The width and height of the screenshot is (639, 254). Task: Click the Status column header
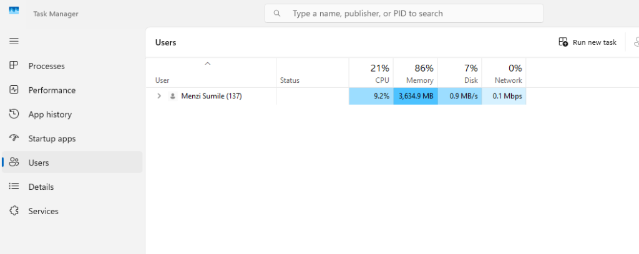[290, 80]
